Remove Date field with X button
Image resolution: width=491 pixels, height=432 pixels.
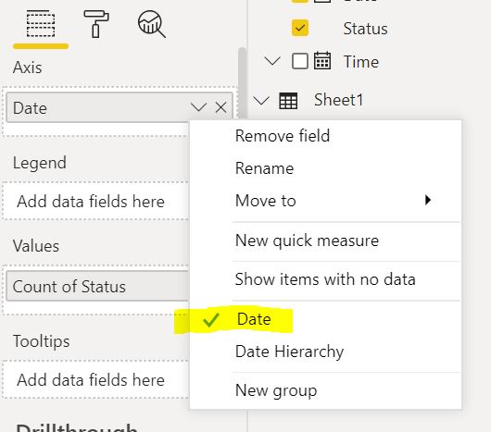coord(221,107)
